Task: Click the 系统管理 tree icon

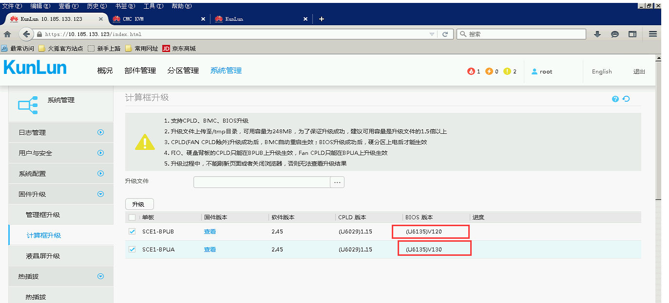Action: (28, 105)
